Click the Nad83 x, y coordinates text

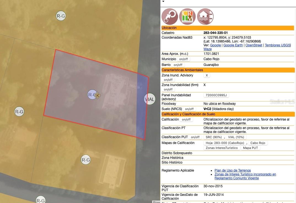pos(227,38)
